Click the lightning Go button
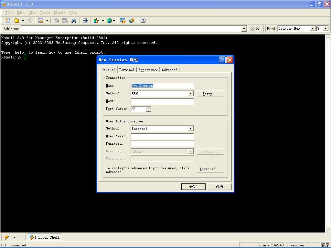This screenshot has height=248, width=331. click(x=255, y=28)
